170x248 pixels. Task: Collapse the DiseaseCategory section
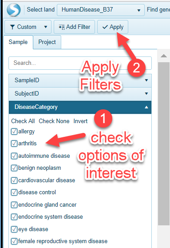80,107
